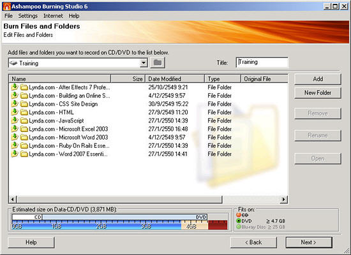Click folder icon of After Effects 7 row
The height and width of the screenshot is (255, 351).
click(24, 87)
